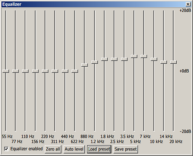Disable the Equalizer enabled checkbox
The width and height of the screenshot is (193, 156).
coord(6,149)
